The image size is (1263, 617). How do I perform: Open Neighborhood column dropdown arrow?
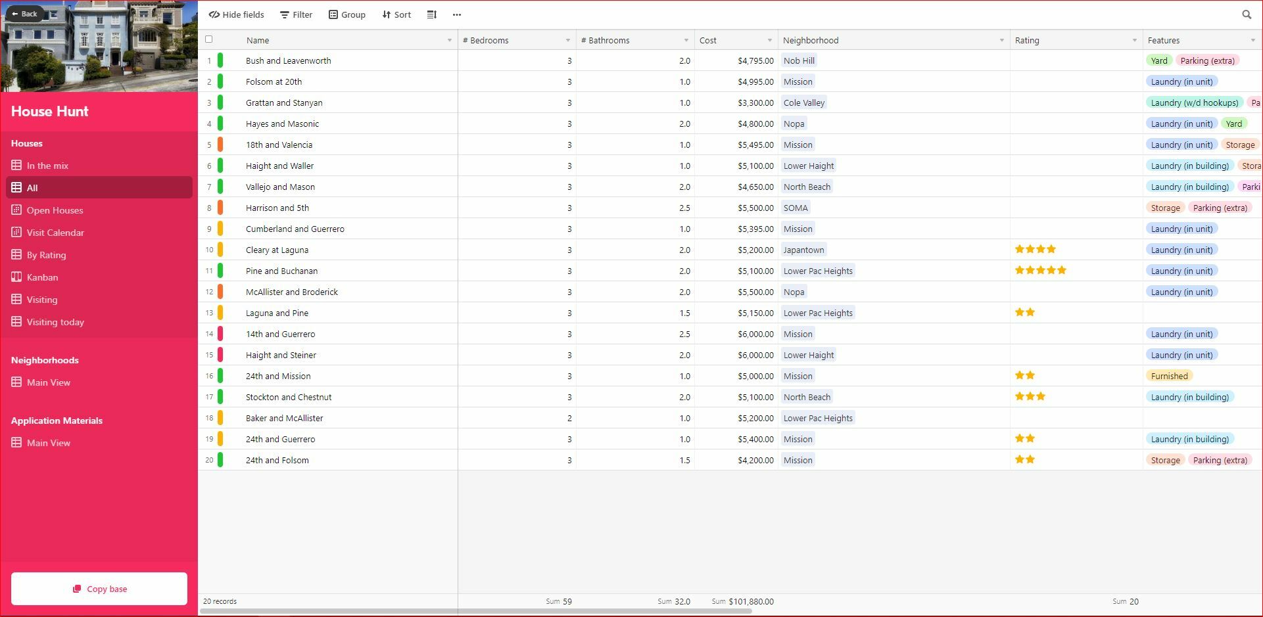tap(1002, 41)
